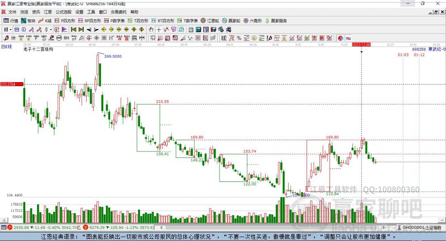The width and height of the screenshot is (446, 241).
Task: Open the 设置 menu
Action: pos(79,12)
